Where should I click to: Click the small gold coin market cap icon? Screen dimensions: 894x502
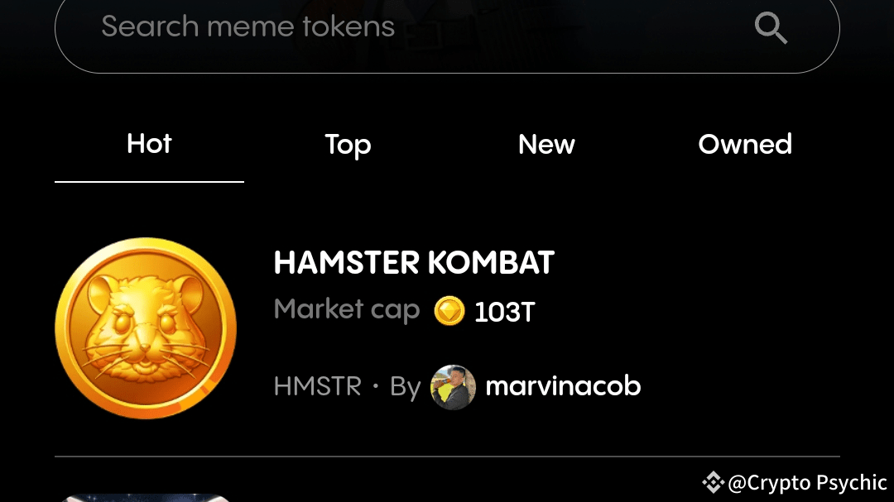coord(449,311)
